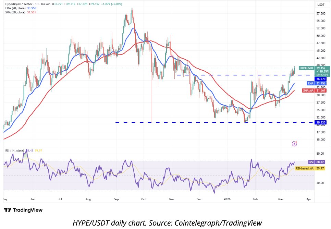Click the Feb label on time axis

[255, 199]
